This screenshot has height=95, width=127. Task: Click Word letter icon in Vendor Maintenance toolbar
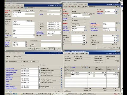coord(26,8)
